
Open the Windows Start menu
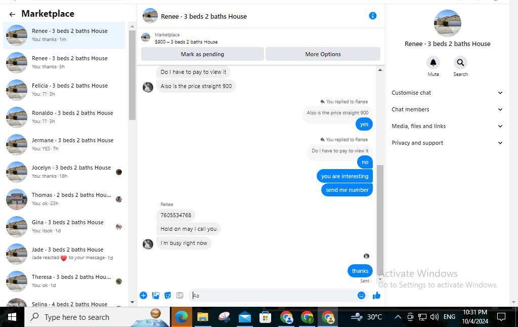[12, 317]
